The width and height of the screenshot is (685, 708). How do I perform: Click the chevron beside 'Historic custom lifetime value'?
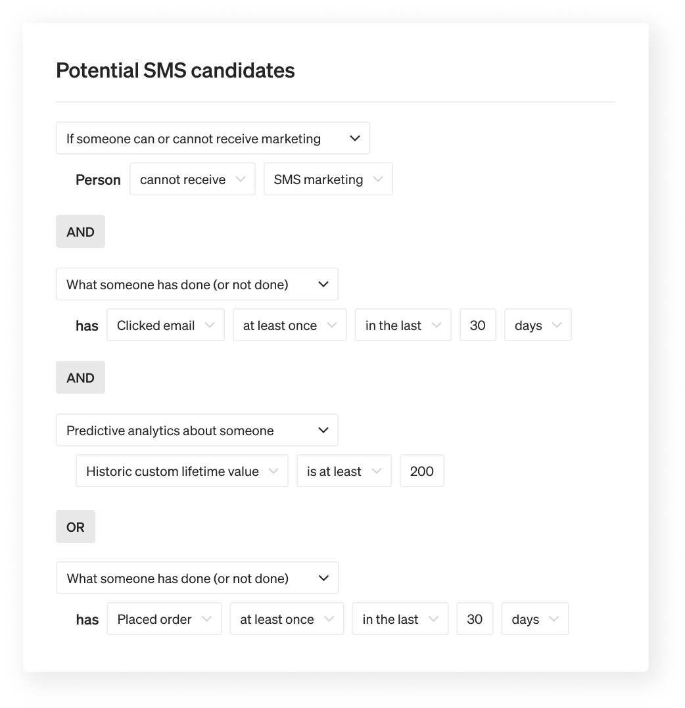click(272, 471)
